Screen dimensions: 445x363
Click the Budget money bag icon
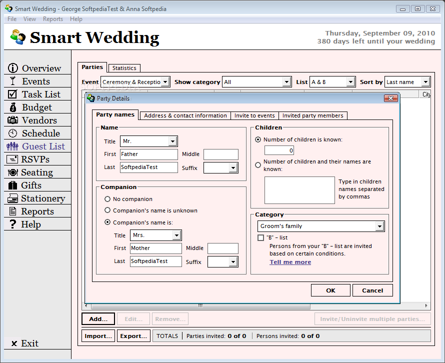[13, 107]
